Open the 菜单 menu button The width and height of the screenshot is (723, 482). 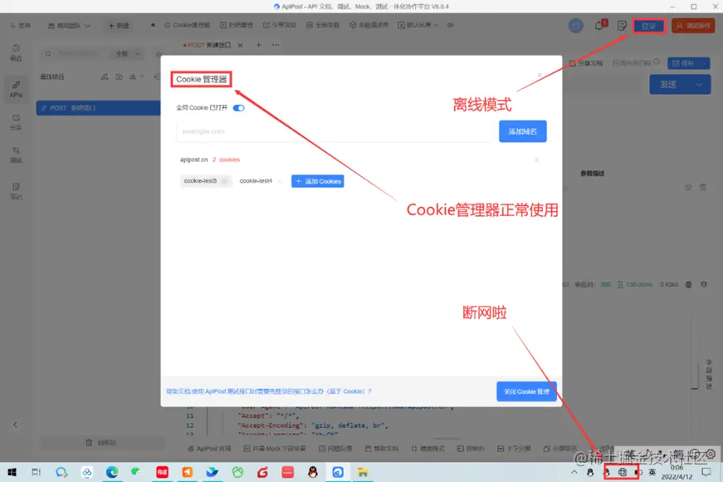tap(21, 26)
